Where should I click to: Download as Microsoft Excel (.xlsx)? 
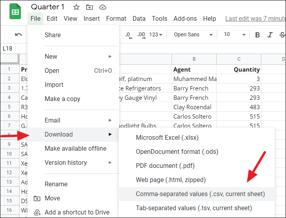[x=196, y=138]
